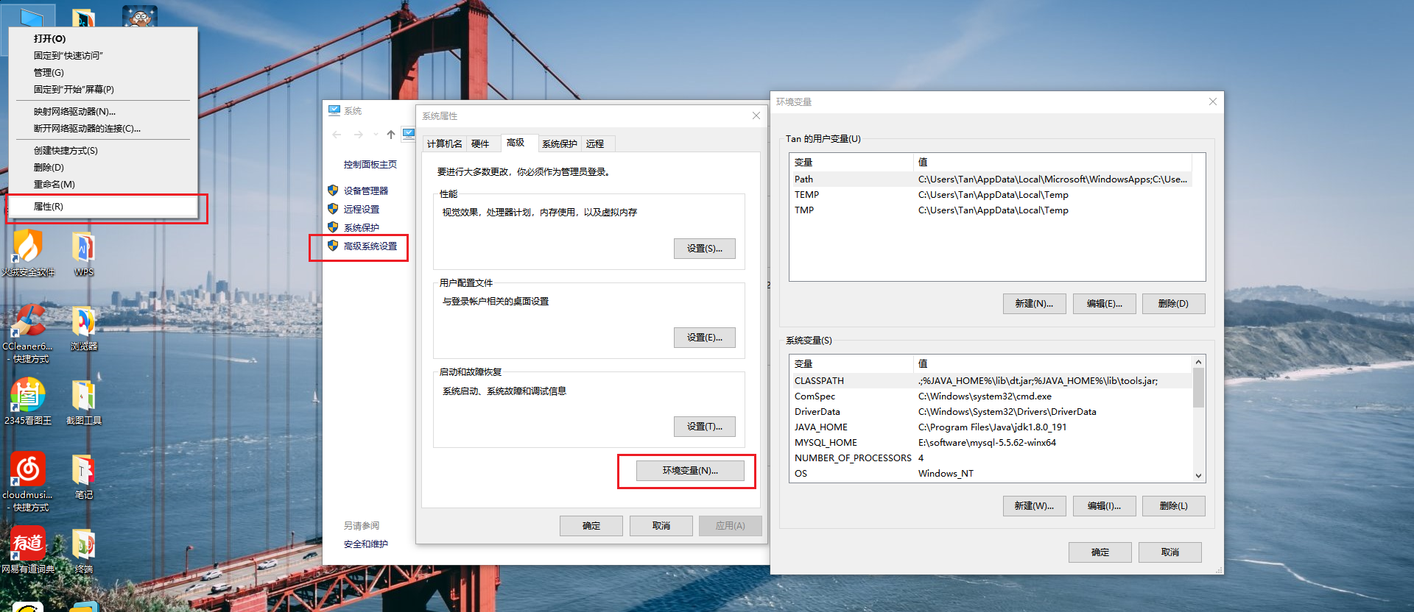Select the Path user variable row

[804, 179]
